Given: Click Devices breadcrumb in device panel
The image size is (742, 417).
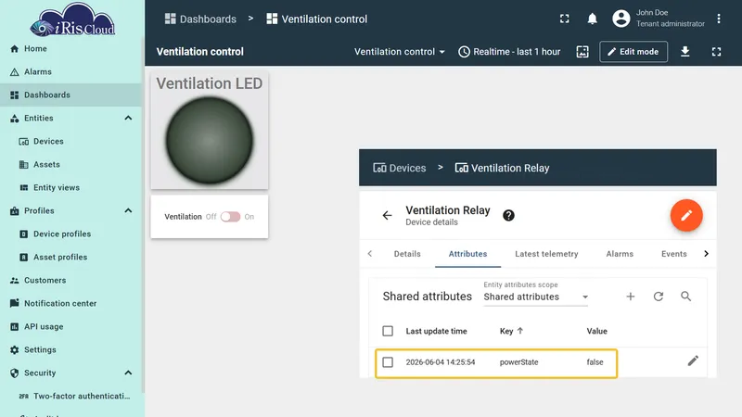Looking at the screenshot, I should [x=400, y=168].
